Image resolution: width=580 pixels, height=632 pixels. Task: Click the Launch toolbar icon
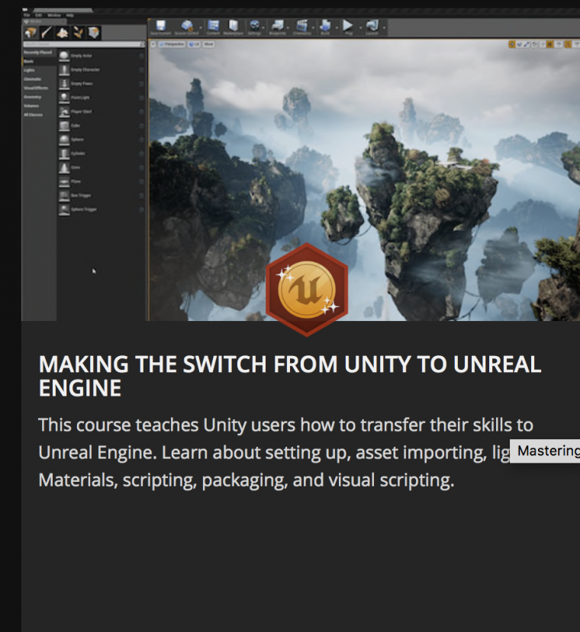(372, 27)
